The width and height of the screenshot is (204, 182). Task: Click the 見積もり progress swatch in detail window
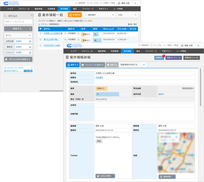102,88
